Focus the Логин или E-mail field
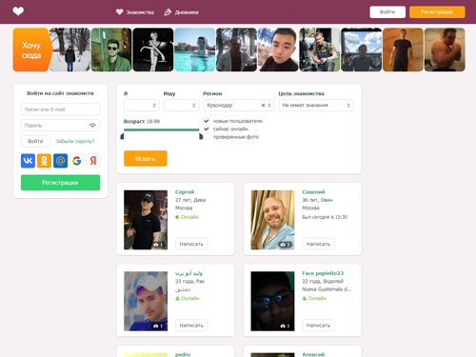476x357 pixels. (x=60, y=109)
